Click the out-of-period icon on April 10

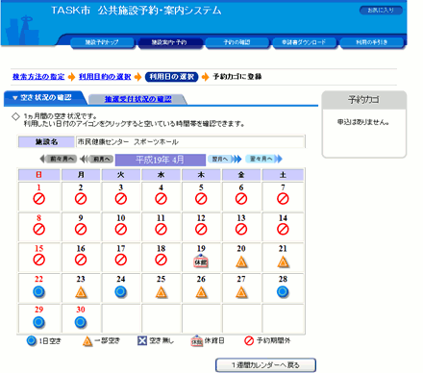click(121, 230)
